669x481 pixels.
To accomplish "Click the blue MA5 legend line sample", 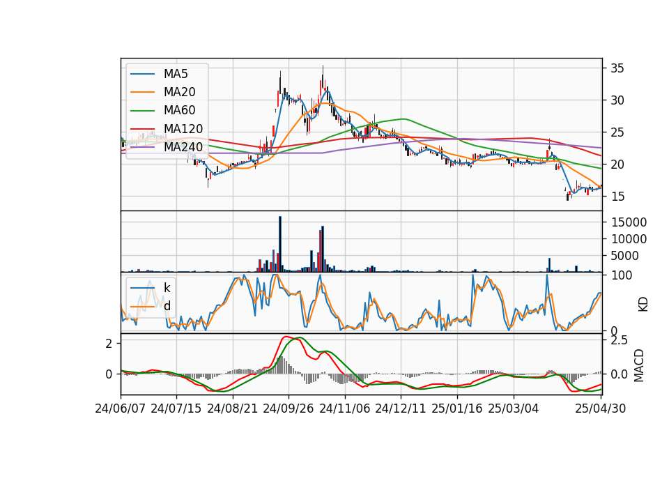I will [142, 74].
